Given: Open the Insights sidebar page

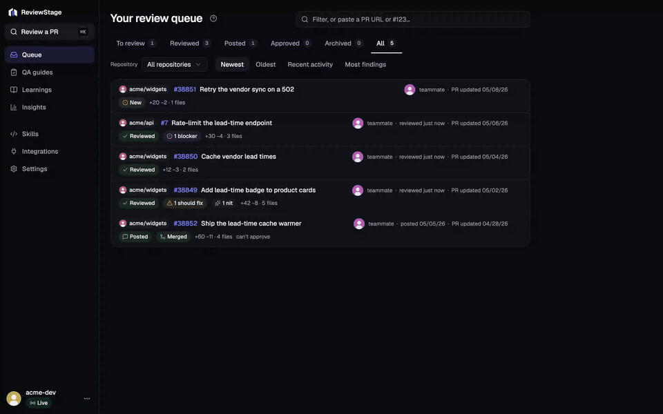Looking at the screenshot, I should point(50,108).
